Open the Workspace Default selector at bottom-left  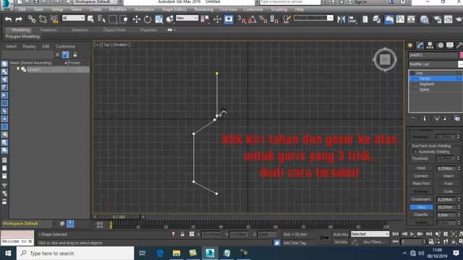(29, 223)
